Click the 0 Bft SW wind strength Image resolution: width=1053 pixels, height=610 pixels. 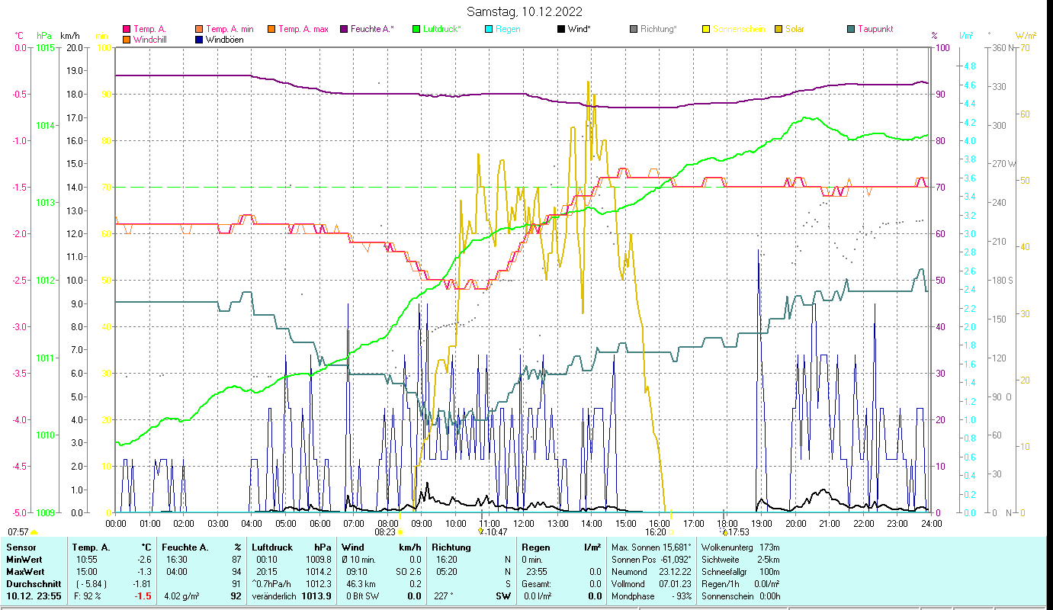tap(364, 596)
